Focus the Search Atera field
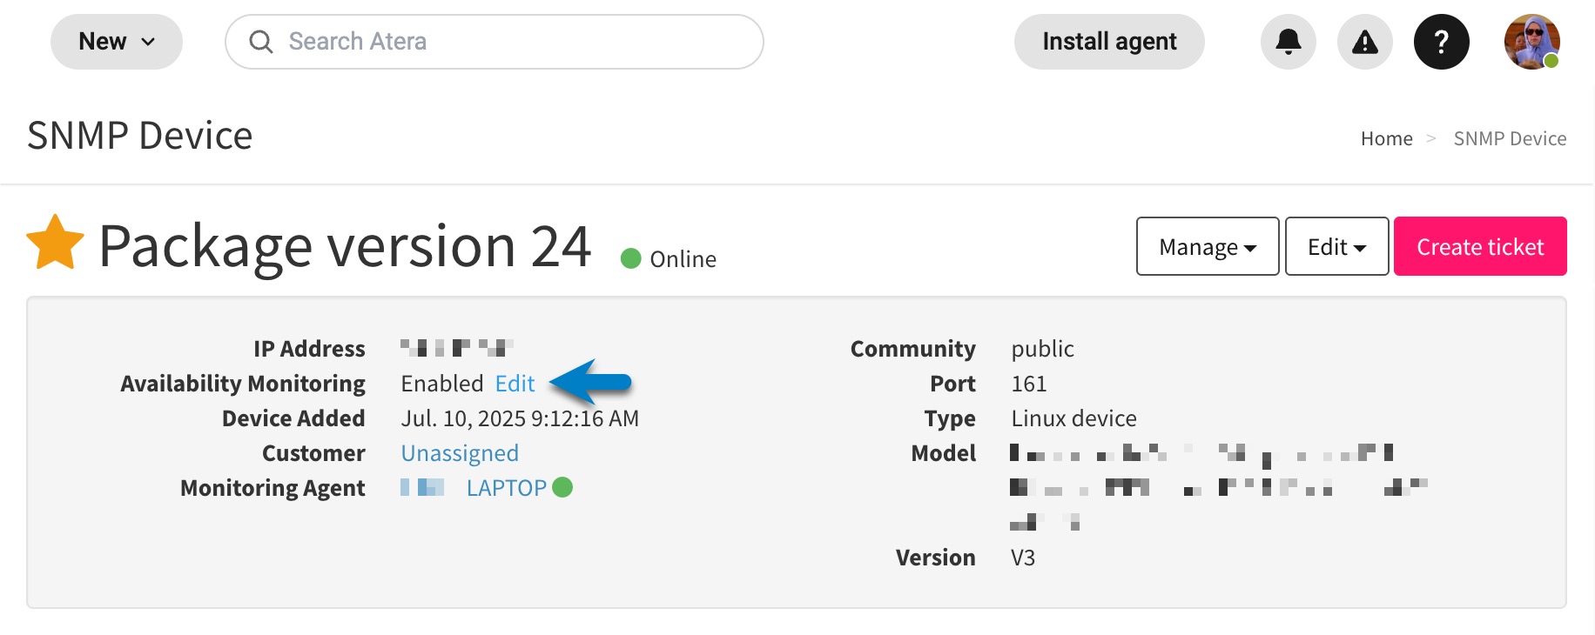The image size is (1595, 635). 495,42
